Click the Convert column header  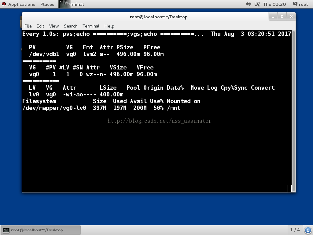tap(263, 88)
